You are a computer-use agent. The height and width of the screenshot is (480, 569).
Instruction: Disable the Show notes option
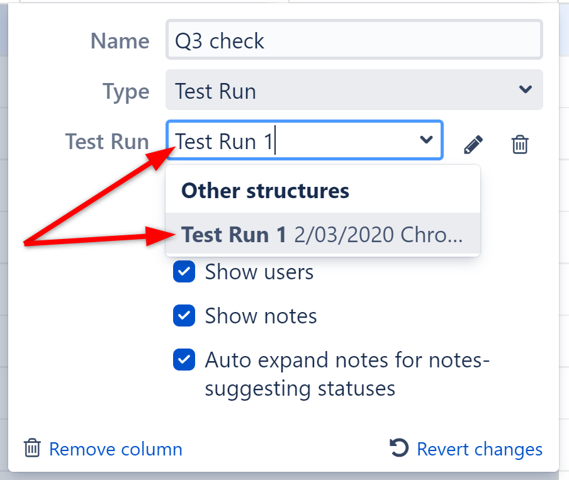(184, 316)
